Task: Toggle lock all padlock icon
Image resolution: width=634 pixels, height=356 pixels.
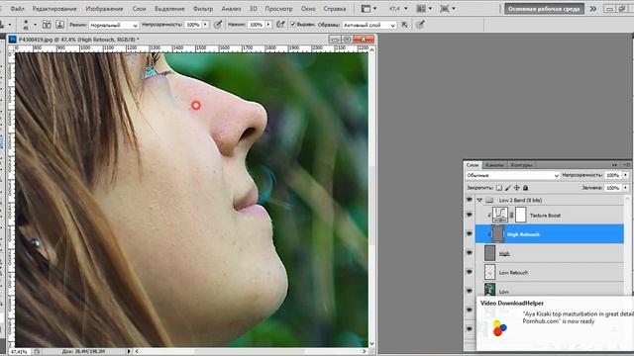Action: click(x=525, y=188)
